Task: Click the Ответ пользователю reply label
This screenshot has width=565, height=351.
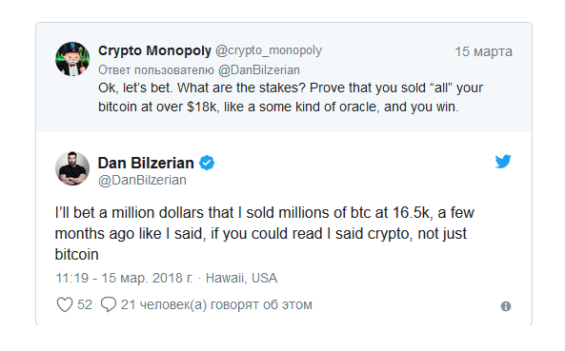Action: tap(156, 69)
